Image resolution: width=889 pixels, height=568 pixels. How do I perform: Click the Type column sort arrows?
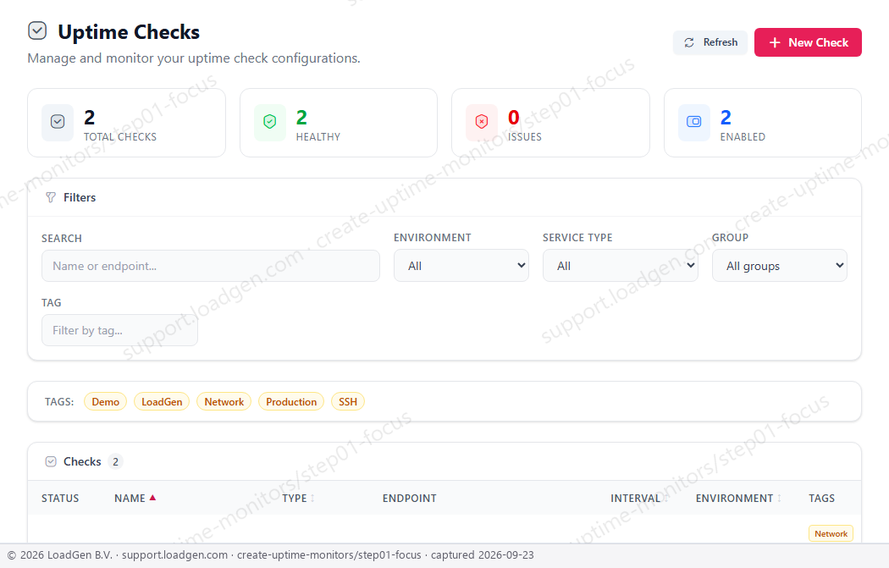pyautogui.click(x=312, y=499)
